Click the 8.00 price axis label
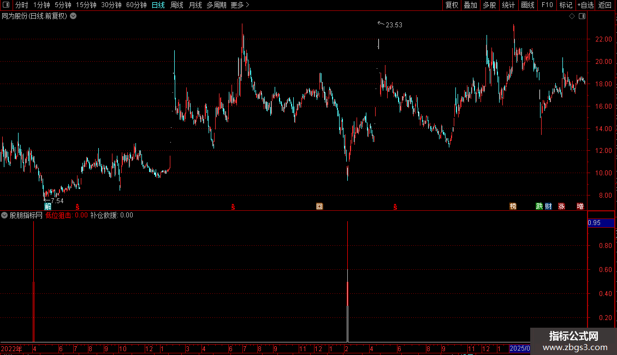Viewport: 617px width, 355px height. 605,195
